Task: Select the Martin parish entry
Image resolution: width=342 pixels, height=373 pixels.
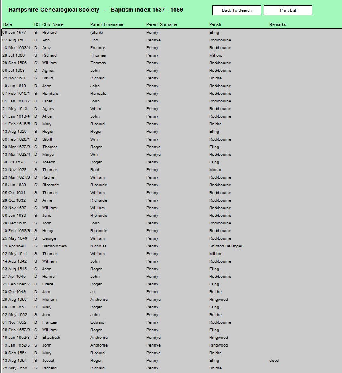Action: pyautogui.click(x=215, y=170)
